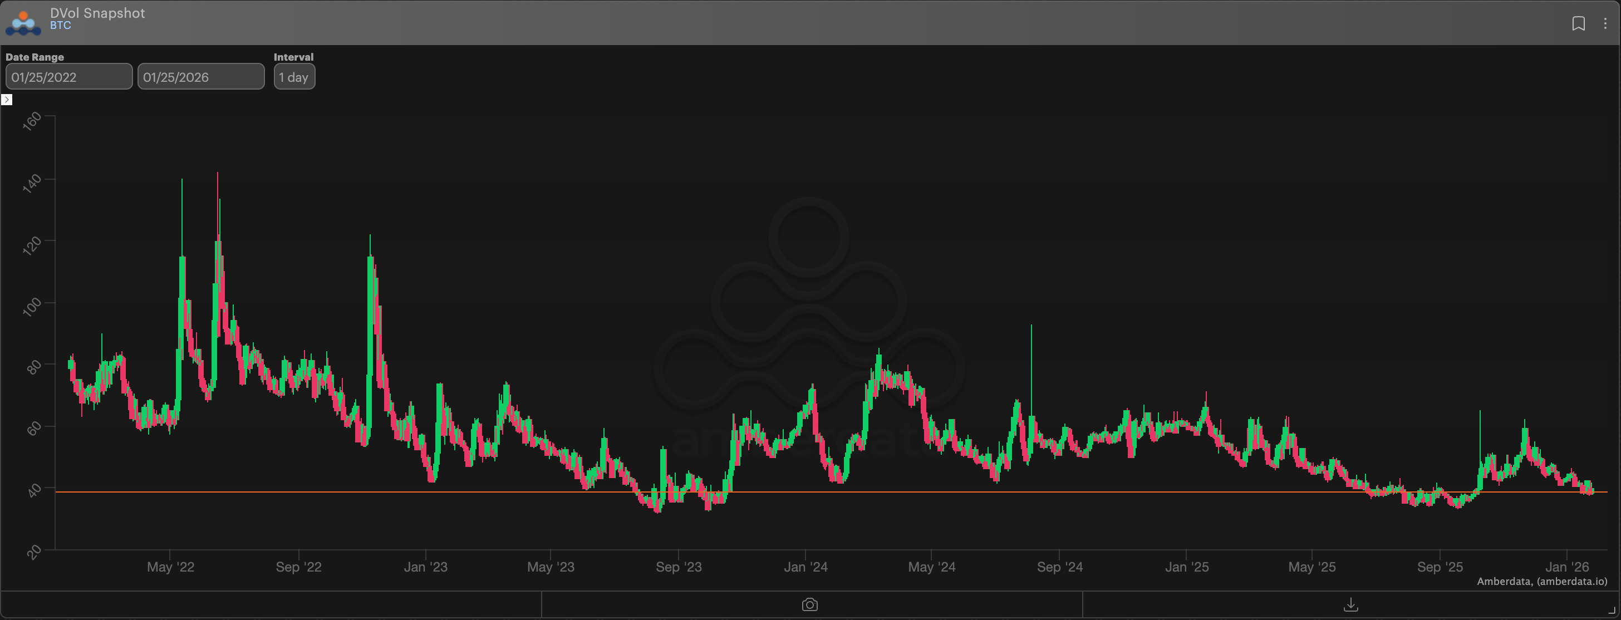Click the Date Range label
Viewport: 1621px width, 620px height.
pyautogui.click(x=35, y=57)
